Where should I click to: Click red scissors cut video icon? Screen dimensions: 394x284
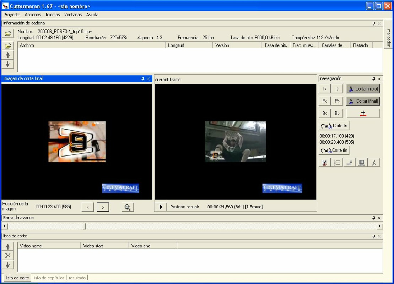[x=325, y=163]
